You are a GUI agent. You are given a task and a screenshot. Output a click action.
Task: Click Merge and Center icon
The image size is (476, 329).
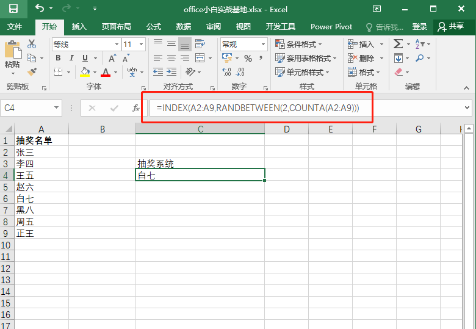[x=200, y=57]
